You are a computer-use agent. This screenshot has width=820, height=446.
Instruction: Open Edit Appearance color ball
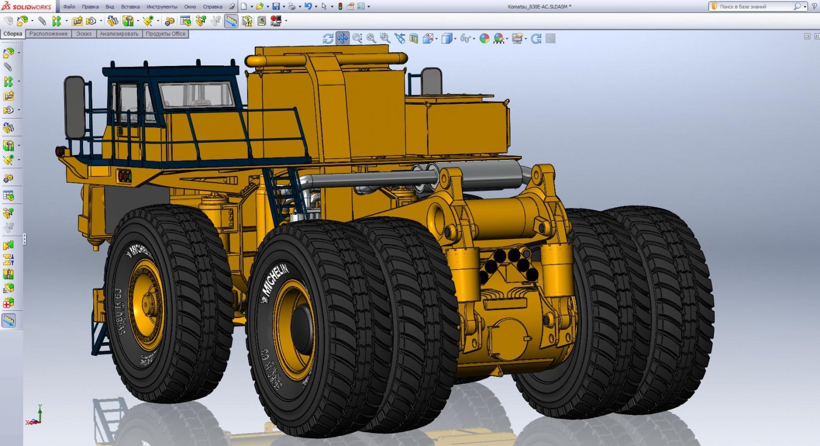[484, 38]
